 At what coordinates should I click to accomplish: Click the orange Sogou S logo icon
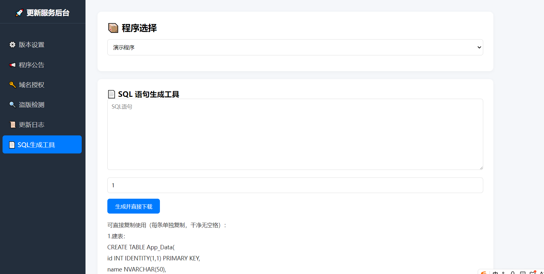pyautogui.click(x=484, y=272)
